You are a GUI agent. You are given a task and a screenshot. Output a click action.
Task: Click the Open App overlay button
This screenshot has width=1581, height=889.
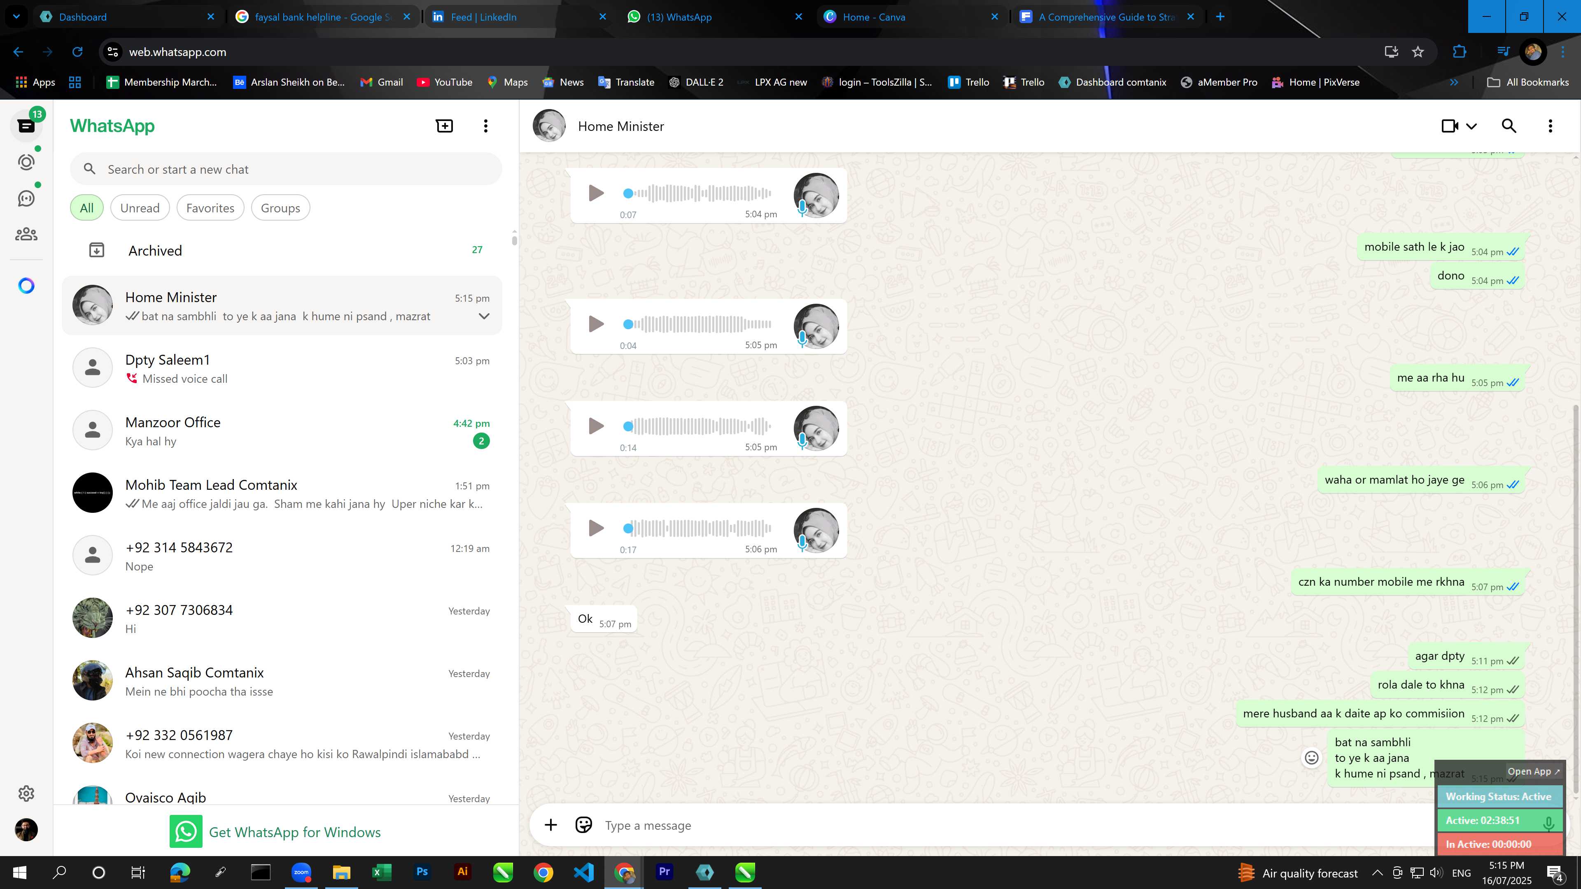tap(1533, 771)
